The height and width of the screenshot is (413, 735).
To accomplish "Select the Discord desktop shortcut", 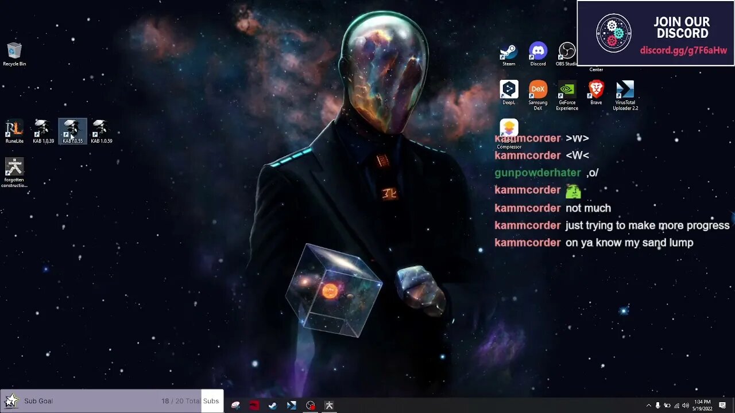I will point(538,54).
